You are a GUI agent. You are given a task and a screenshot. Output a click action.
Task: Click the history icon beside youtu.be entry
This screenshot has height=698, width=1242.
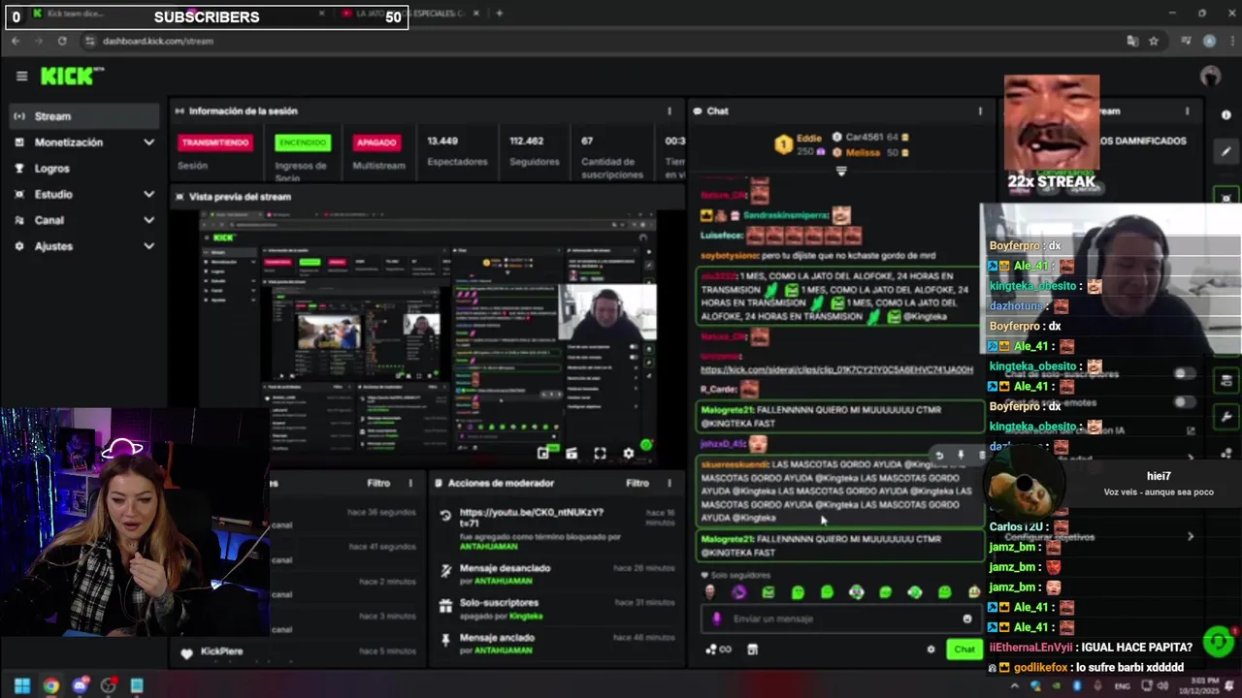tap(445, 516)
